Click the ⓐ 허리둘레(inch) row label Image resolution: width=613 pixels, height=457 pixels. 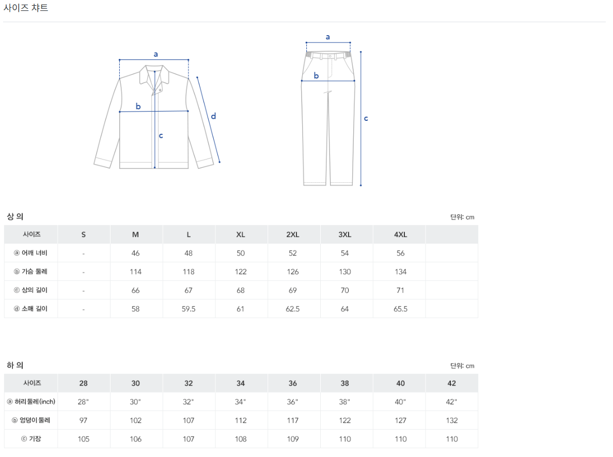click(31, 402)
